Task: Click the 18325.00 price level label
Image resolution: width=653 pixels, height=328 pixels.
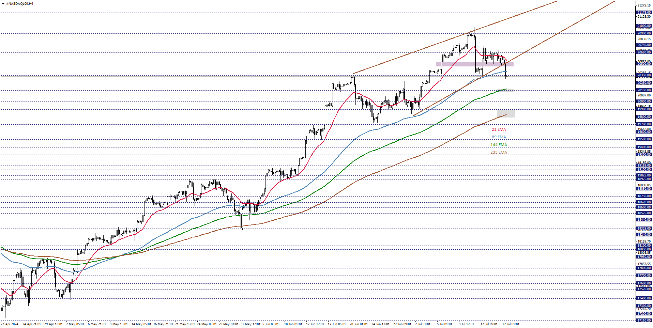Action: pyautogui.click(x=644, y=229)
